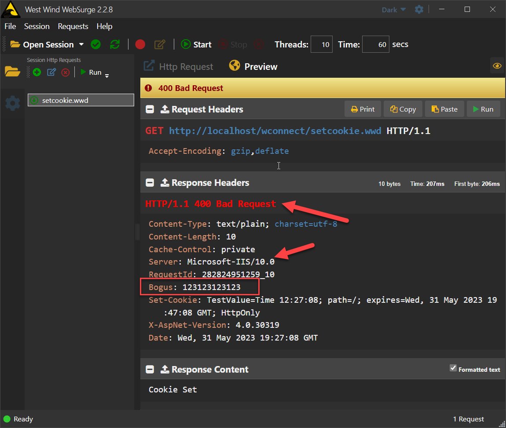The height and width of the screenshot is (428, 506).
Task: Click the edit request pencil icon in sidebar
Action: (51, 72)
